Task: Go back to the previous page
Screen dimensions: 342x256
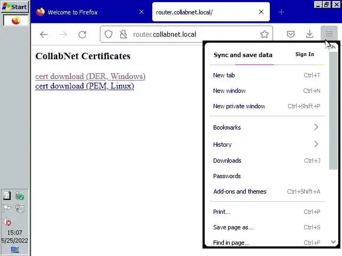Action: pyautogui.click(x=44, y=34)
